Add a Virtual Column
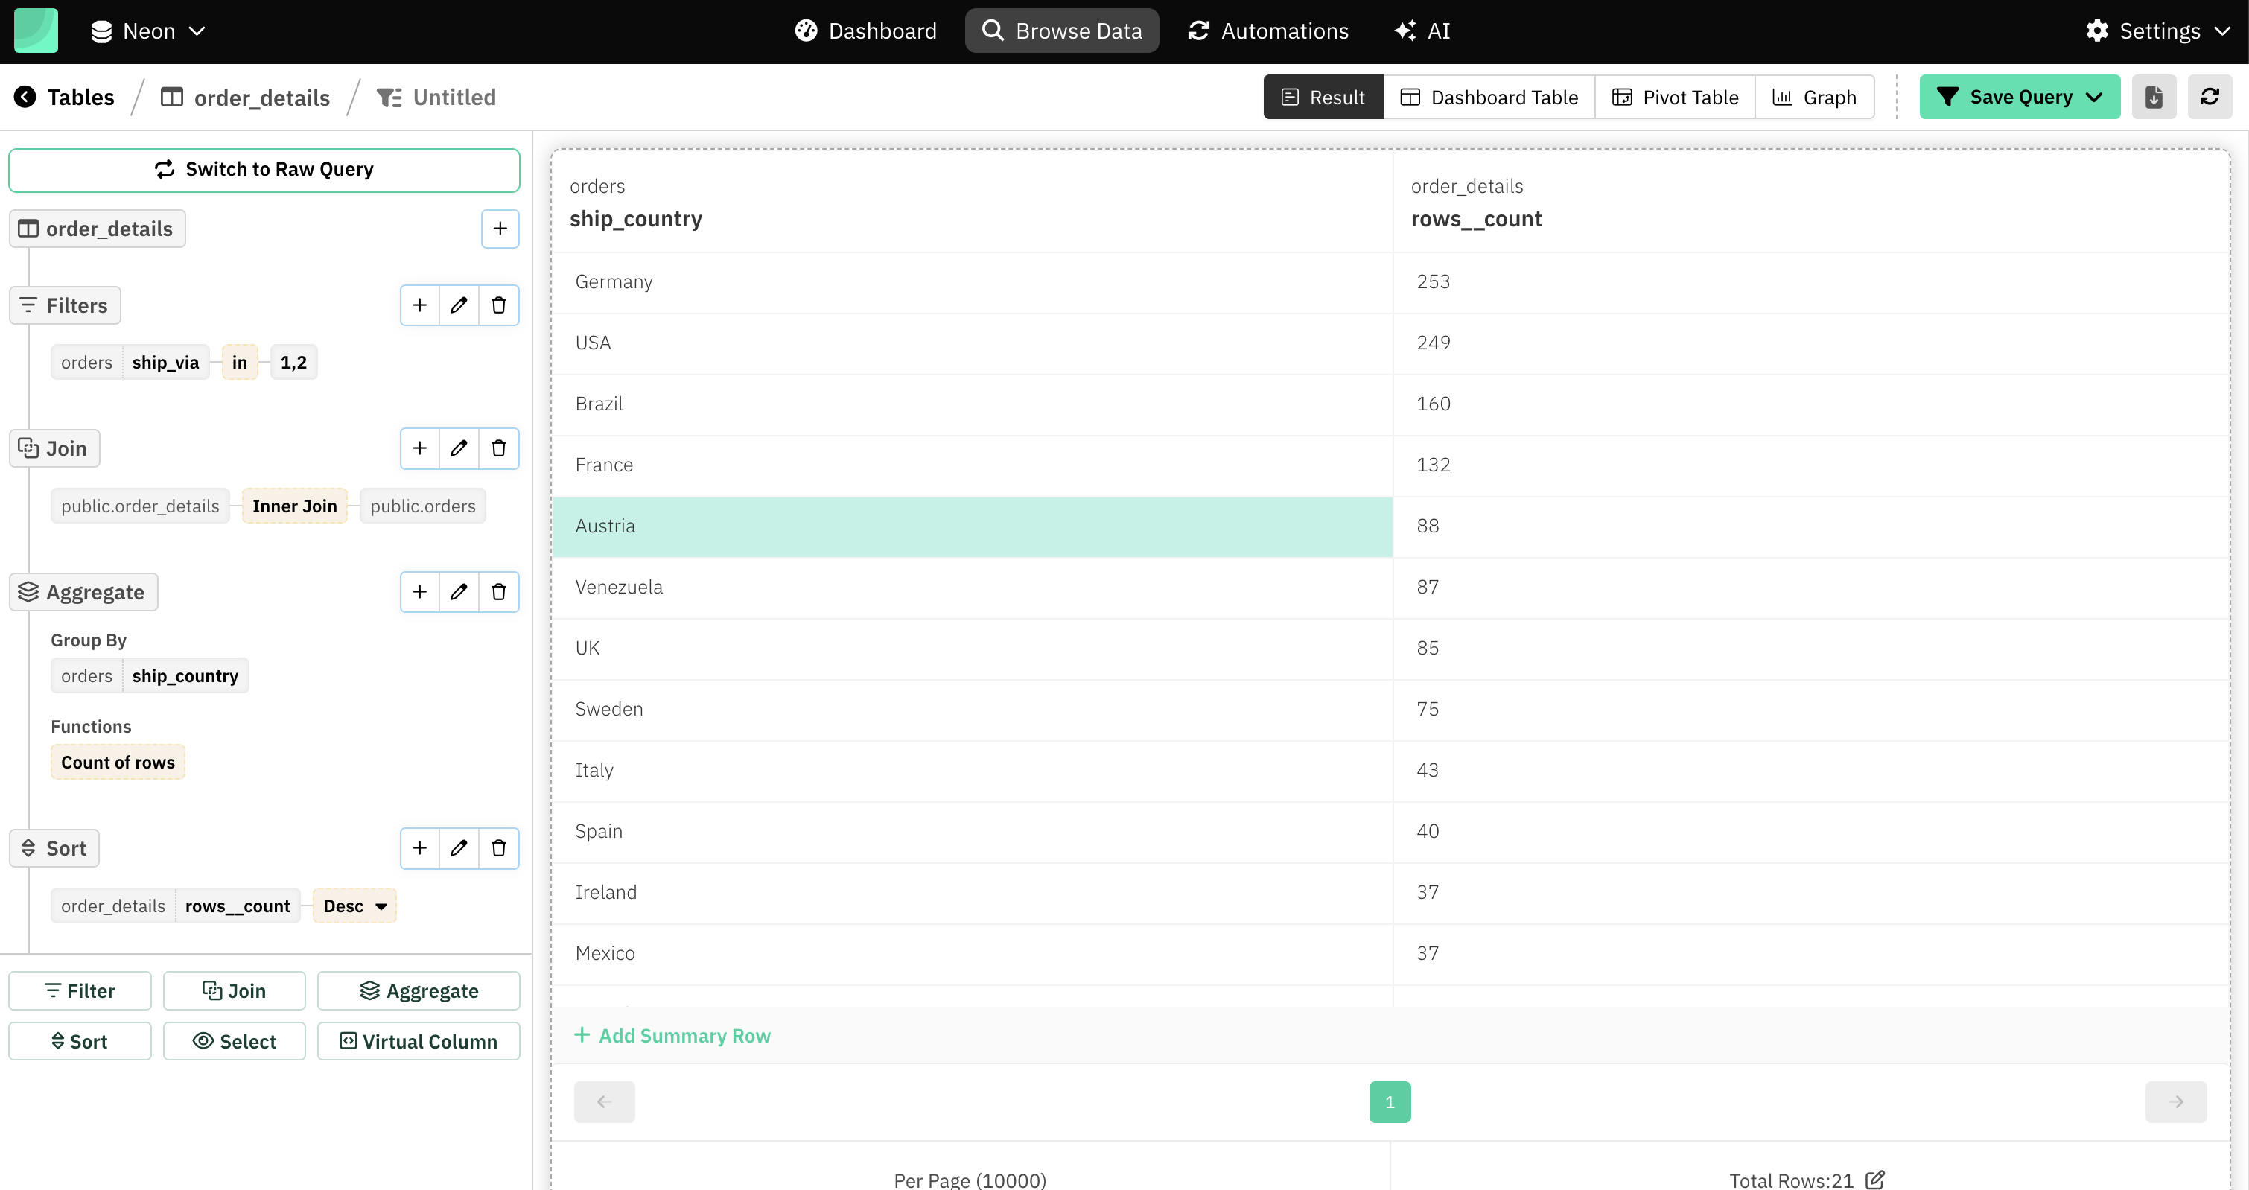2249x1190 pixels. [419, 1041]
